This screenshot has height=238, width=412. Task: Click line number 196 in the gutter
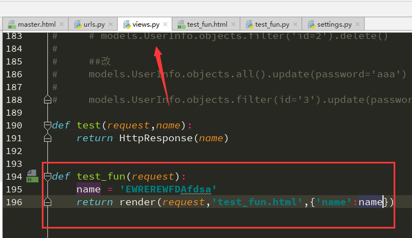[x=14, y=202]
